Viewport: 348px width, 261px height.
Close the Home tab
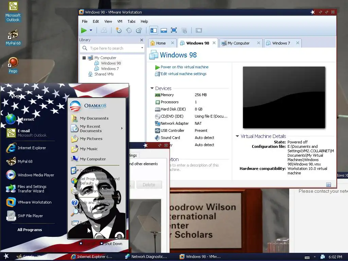click(172, 43)
